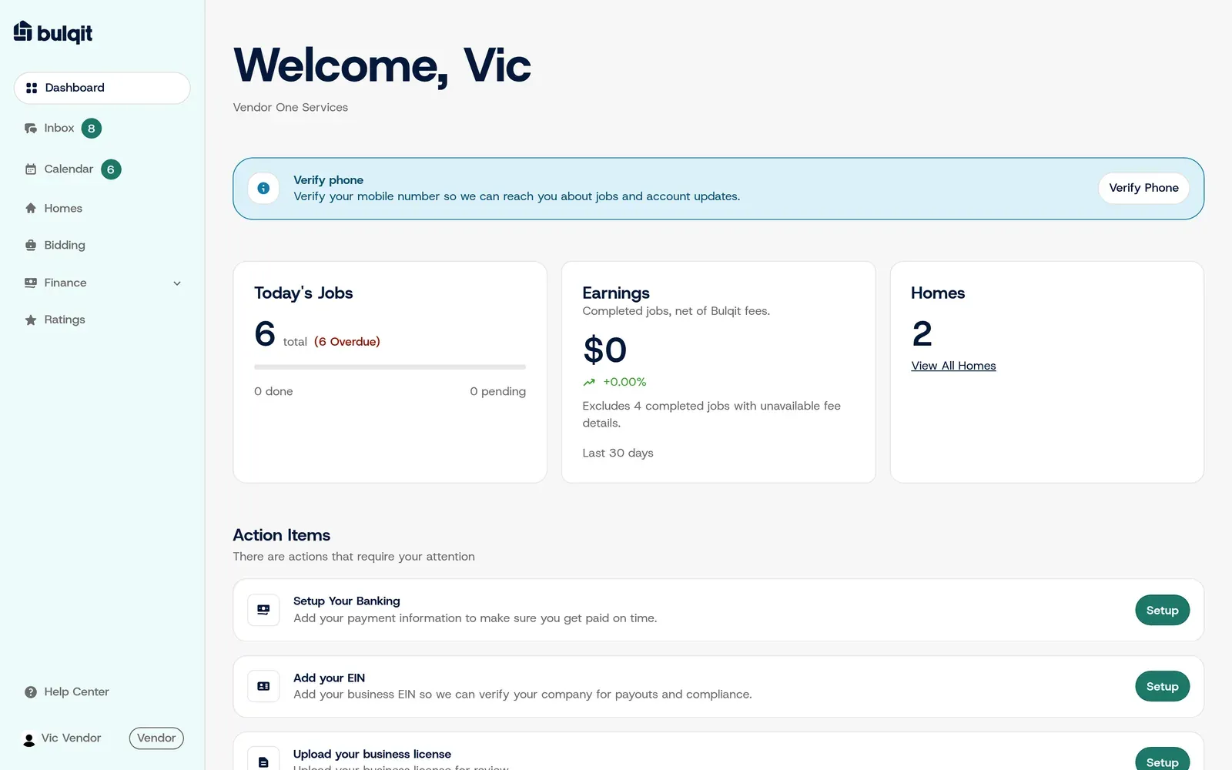Screen dimensions: 1232x770
Task: Click the bulqit logo icon
Action: (x=23, y=31)
